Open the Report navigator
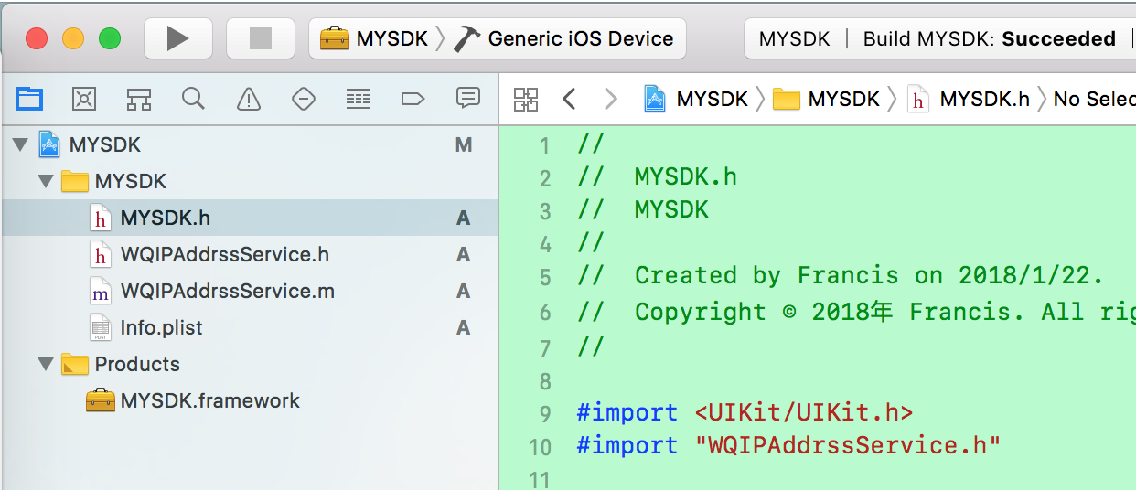The height and width of the screenshot is (490, 1136). (x=468, y=98)
